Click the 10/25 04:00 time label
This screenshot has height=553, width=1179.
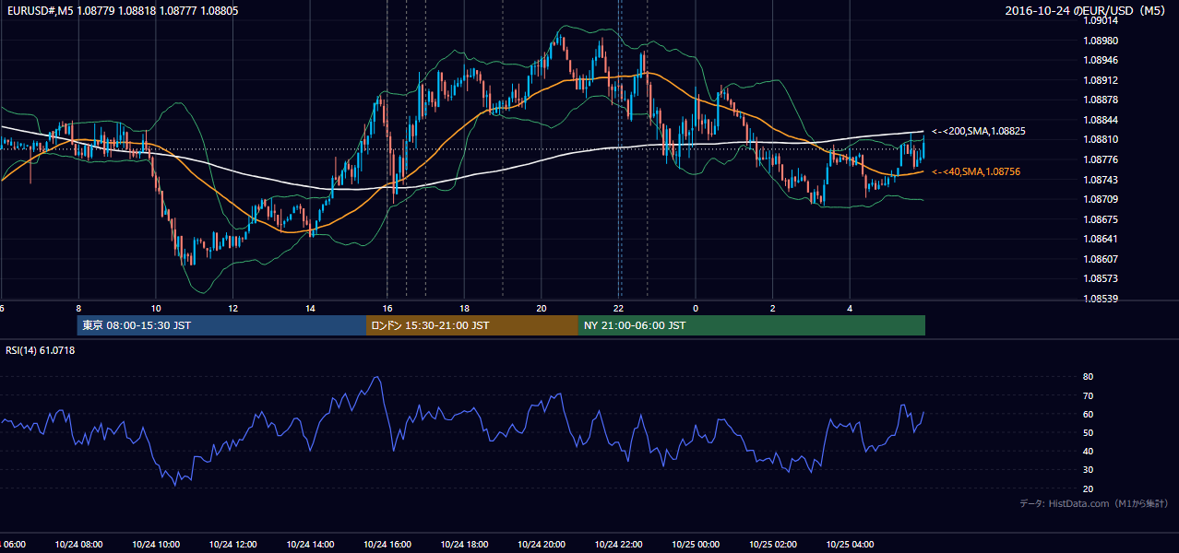pos(850,545)
